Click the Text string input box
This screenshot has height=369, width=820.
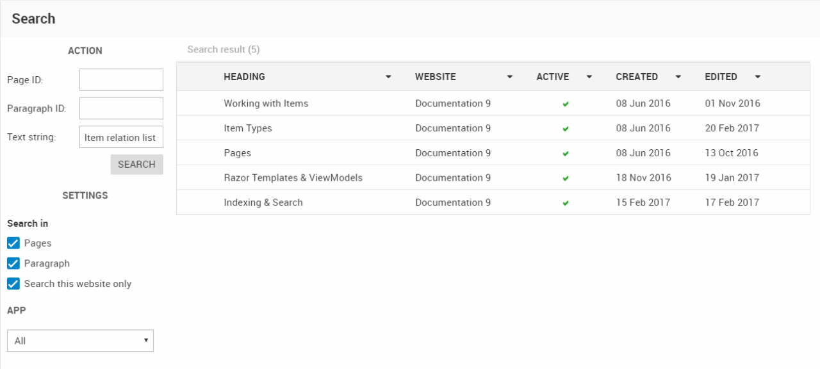121,137
